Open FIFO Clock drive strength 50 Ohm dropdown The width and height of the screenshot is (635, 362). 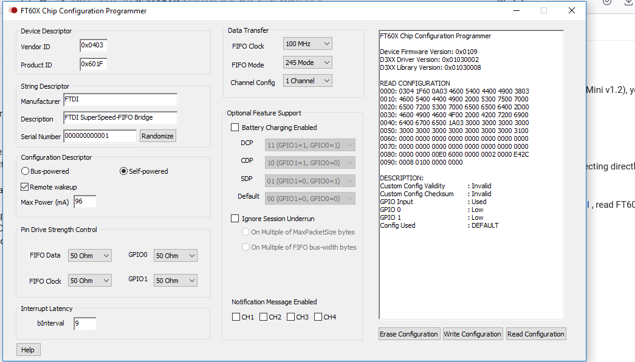point(89,281)
